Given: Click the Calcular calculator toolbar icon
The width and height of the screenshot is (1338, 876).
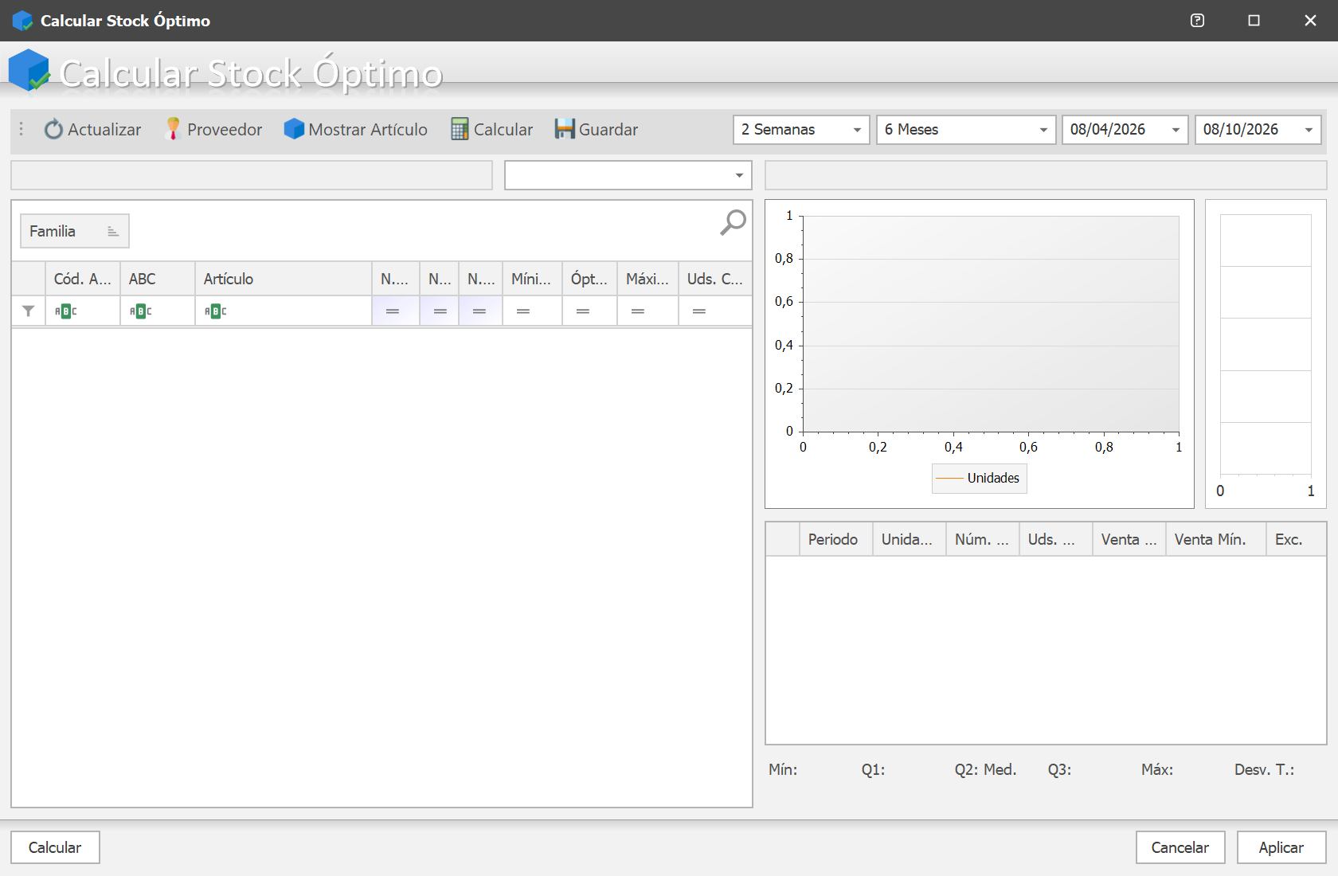Looking at the screenshot, I should tap(460, 129).
